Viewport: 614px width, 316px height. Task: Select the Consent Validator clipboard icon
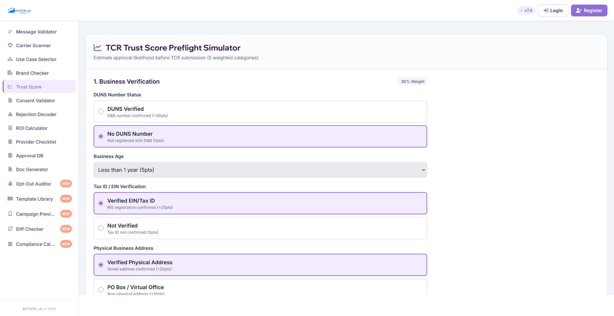(x=10, y=100)
